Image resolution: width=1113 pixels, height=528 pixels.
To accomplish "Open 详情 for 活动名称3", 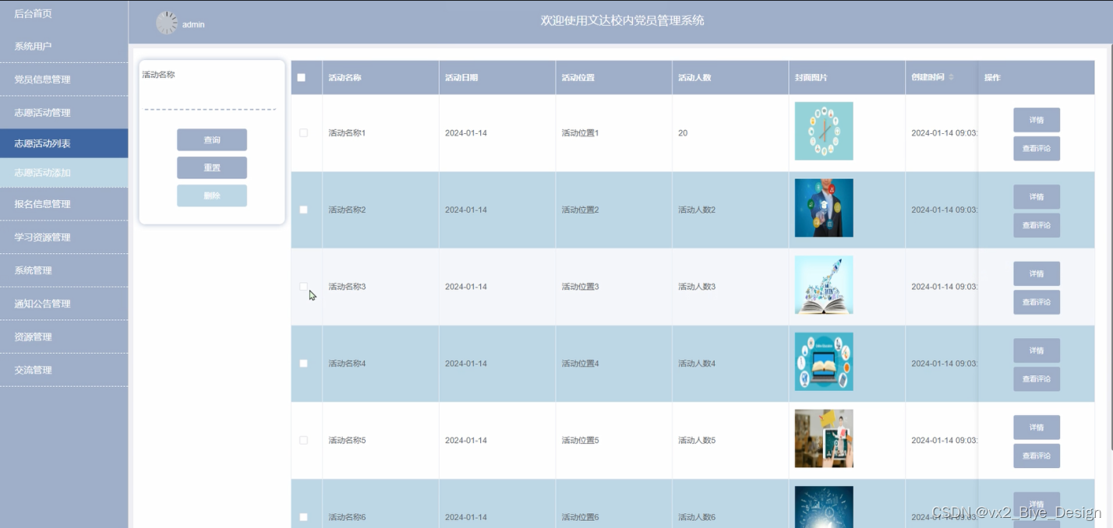I will tap(1037, 273).
